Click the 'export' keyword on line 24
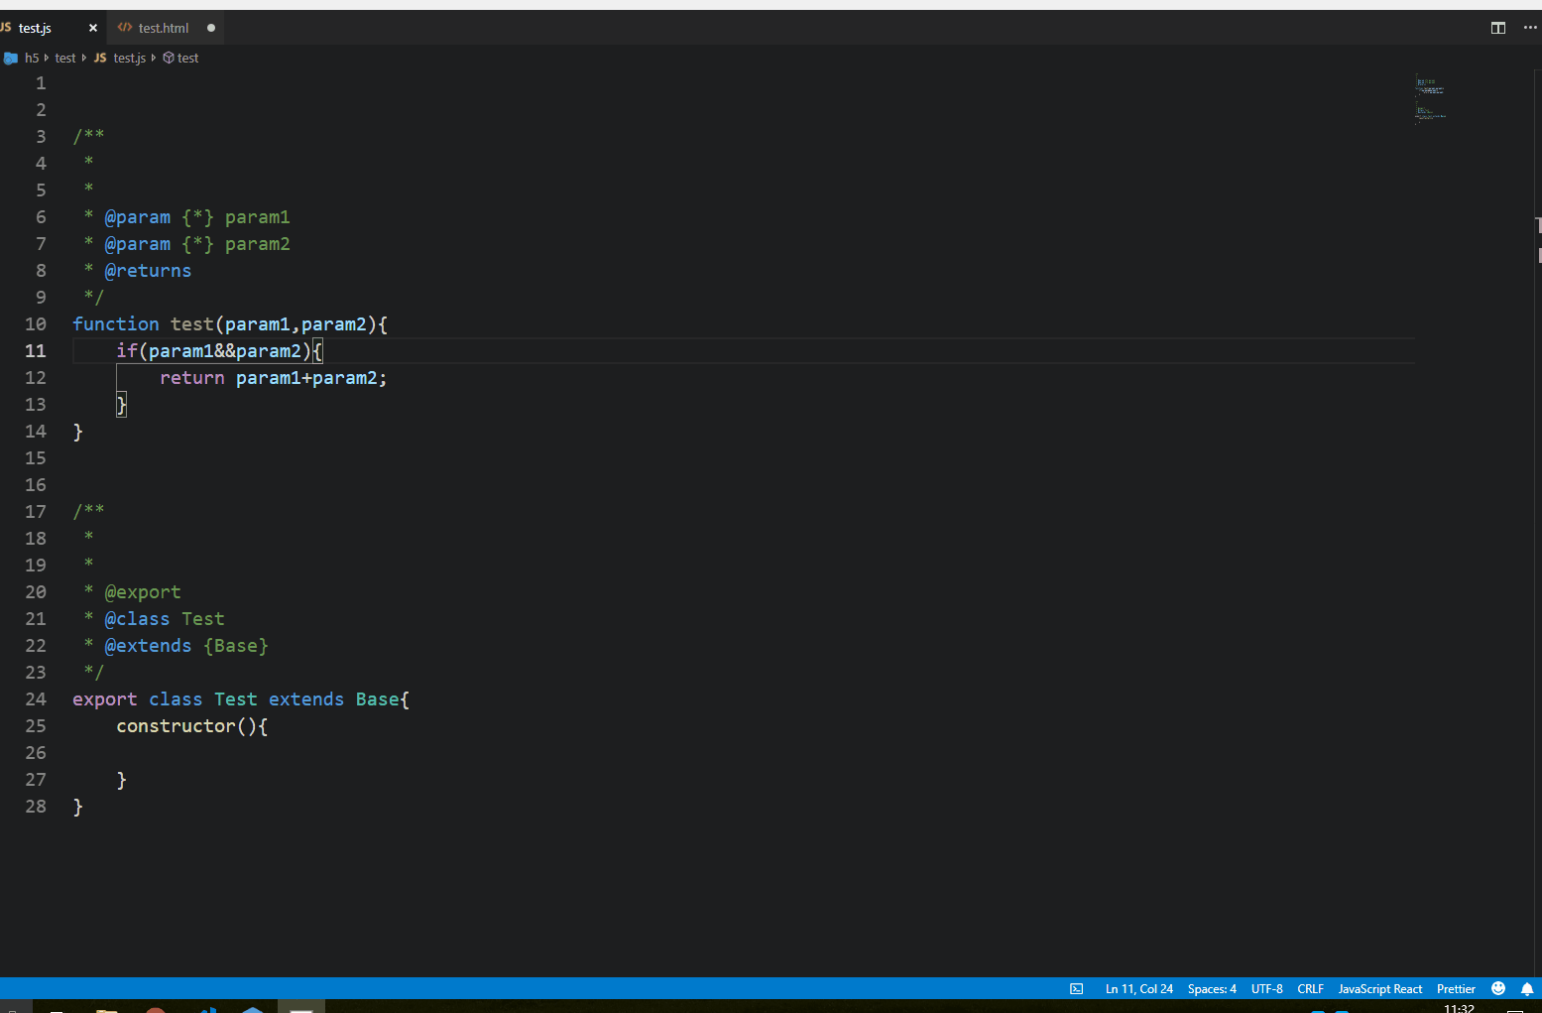The width and height of the screenshot is (1542, 1013). click(x=105, y=699)
